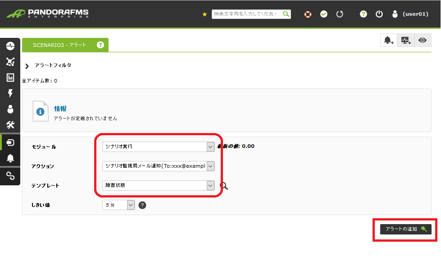
Task: Click the logout power icon
Action: 379,14
